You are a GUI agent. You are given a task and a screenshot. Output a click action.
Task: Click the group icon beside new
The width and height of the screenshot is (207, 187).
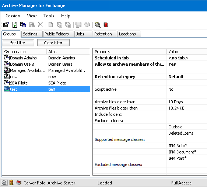(x=7, y=76)
